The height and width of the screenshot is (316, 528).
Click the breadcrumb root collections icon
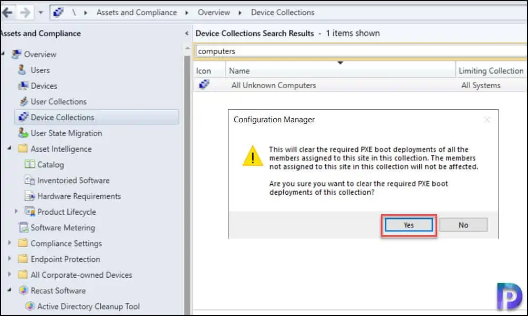pyautogui.click(x=58, y=13)
